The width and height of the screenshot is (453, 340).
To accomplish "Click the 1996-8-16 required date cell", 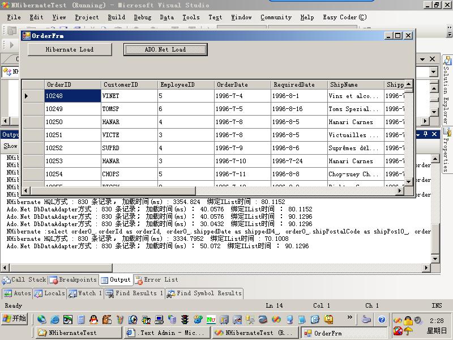I will tap(299, 109).
